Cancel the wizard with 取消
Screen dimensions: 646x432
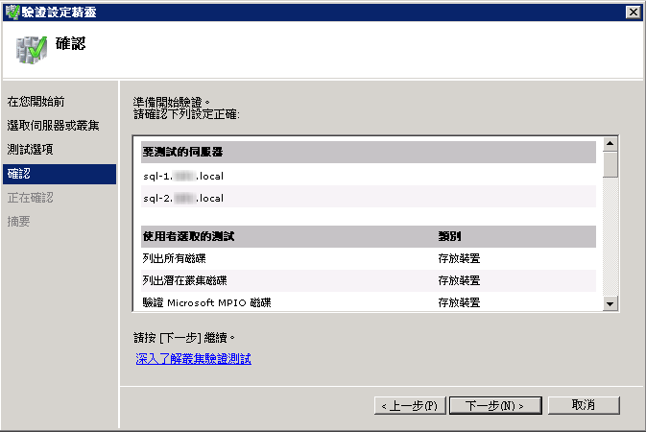(584, 405)
